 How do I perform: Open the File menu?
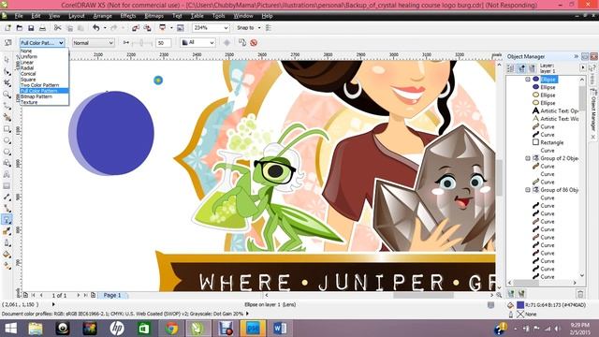(19, 16)
